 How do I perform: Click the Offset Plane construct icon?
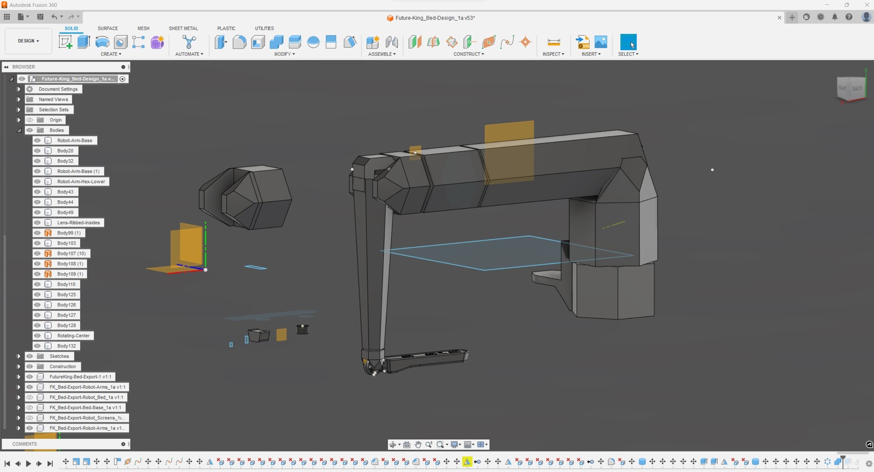415,42
